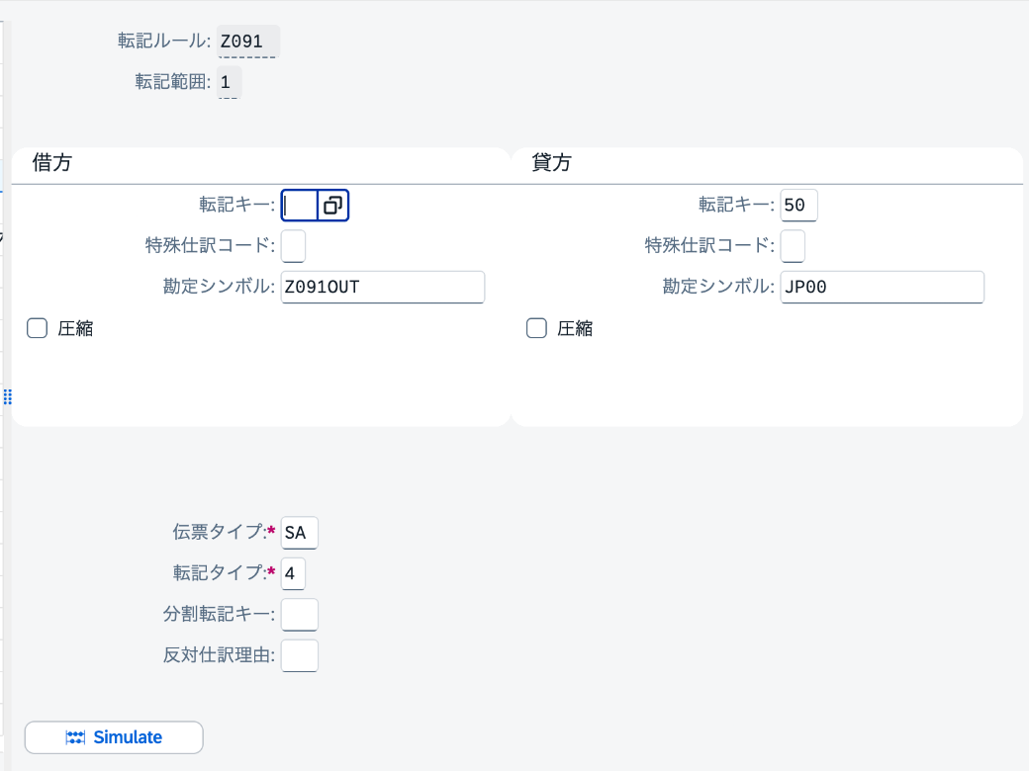This screenshot has height=771, width=1029.
Task: Click the 借方 section header
Action: (x=51, y=162)
